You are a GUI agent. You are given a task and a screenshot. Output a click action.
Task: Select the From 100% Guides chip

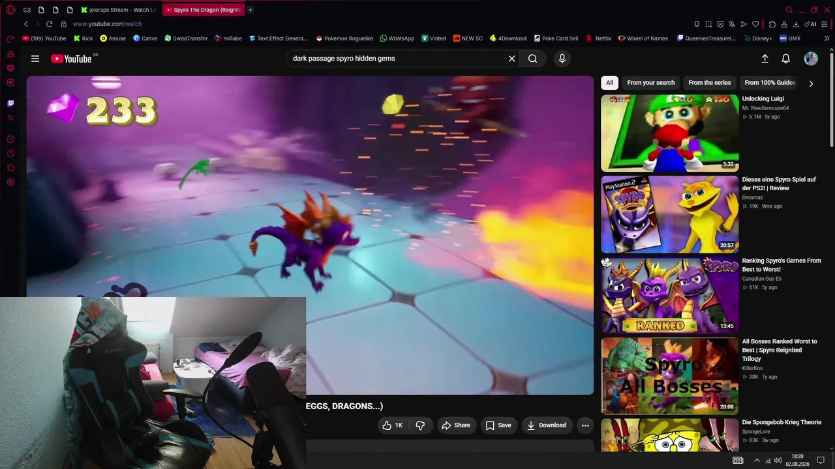770,83
